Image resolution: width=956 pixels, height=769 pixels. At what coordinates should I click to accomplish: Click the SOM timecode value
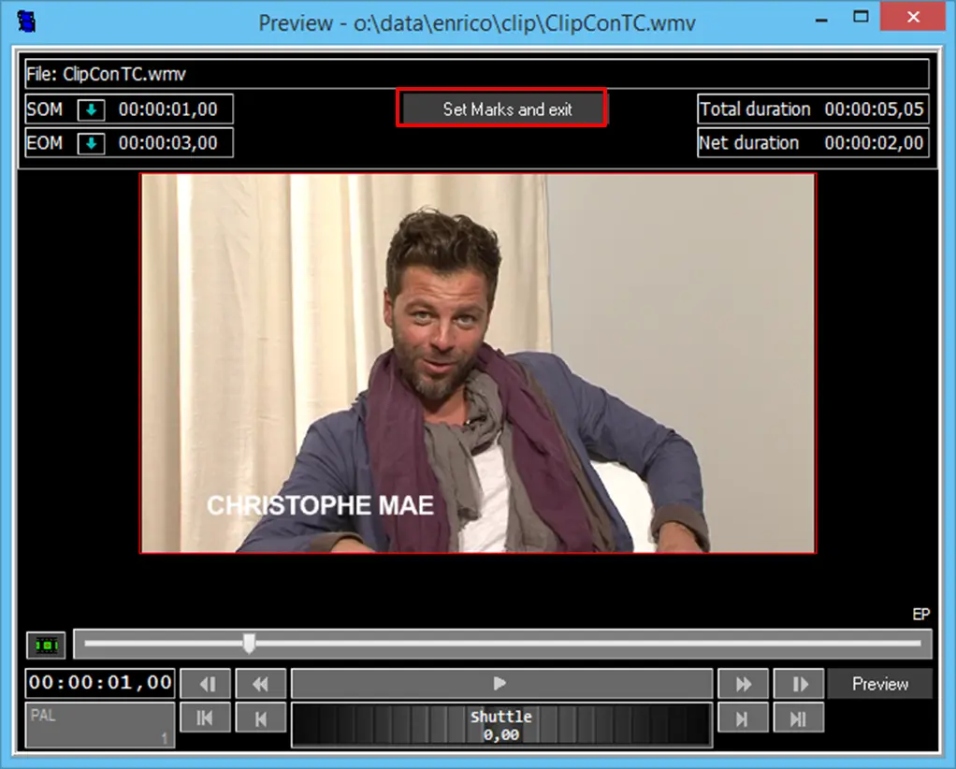(167, 109)
